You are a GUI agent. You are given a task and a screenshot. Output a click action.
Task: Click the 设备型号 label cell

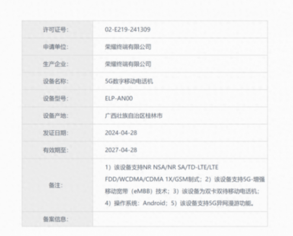click(56, 99)
